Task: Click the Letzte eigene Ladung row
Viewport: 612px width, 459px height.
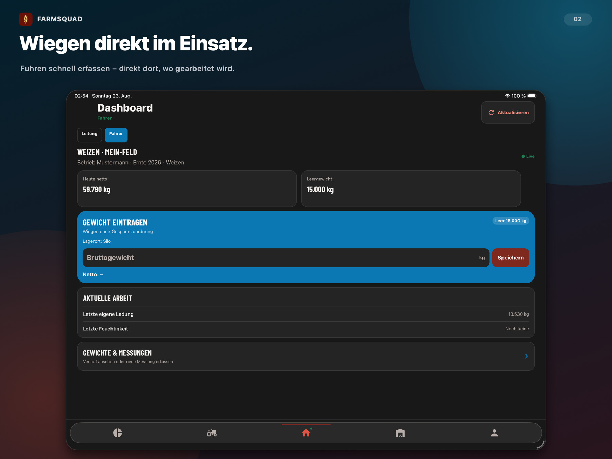Action: pyautogui.click(x=306, y=314)
